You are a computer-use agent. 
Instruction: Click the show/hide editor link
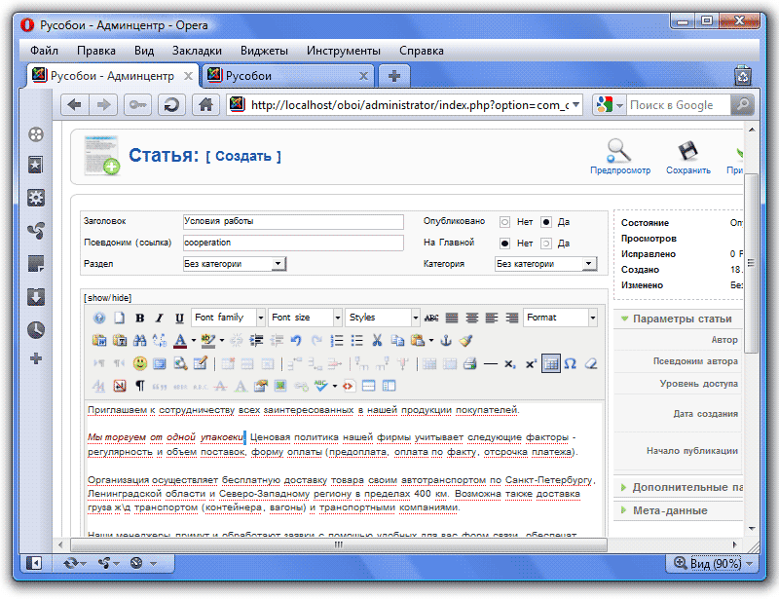coord(107,297)
